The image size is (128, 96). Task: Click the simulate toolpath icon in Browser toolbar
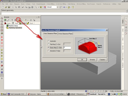(31, 20)
